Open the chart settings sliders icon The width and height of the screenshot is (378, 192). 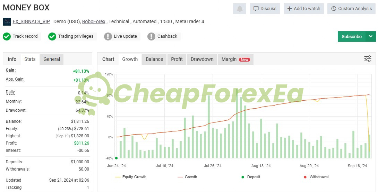368,59
